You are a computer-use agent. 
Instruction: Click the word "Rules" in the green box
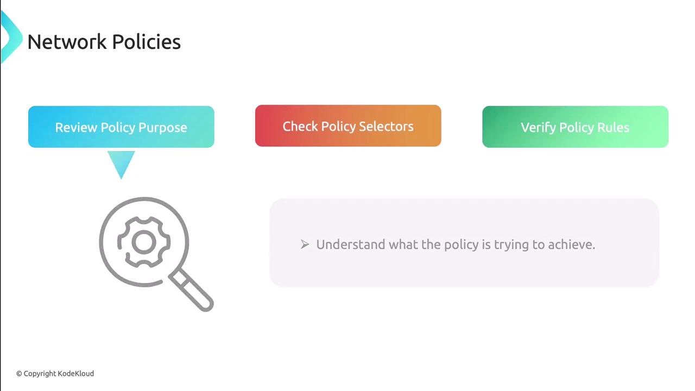point(613,128)
